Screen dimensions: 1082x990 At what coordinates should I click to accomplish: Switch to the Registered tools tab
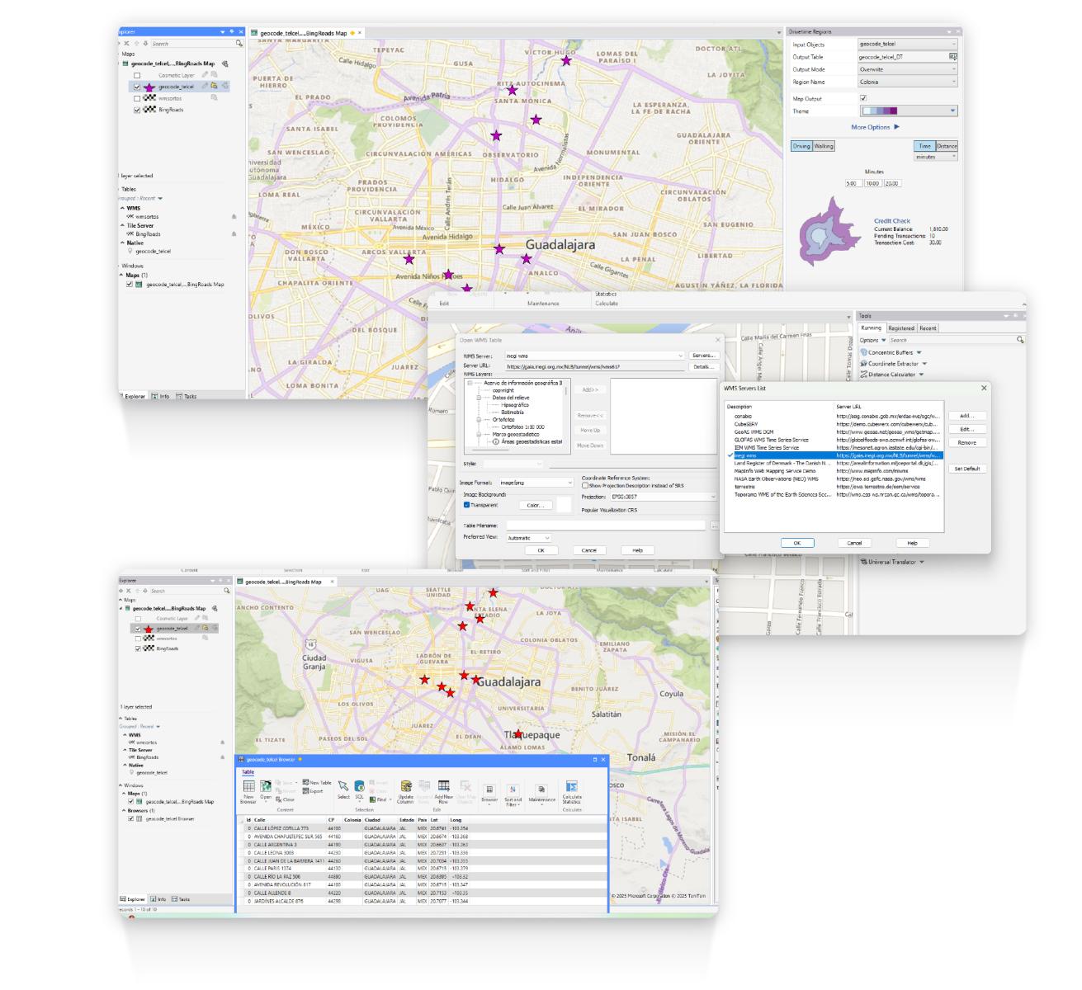point(900,328)
